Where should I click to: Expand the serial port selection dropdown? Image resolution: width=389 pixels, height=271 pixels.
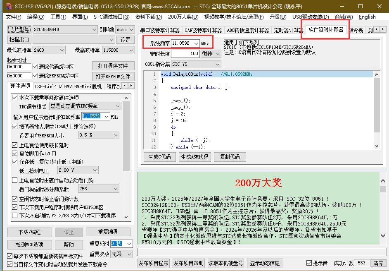click(x=111, y=40)
